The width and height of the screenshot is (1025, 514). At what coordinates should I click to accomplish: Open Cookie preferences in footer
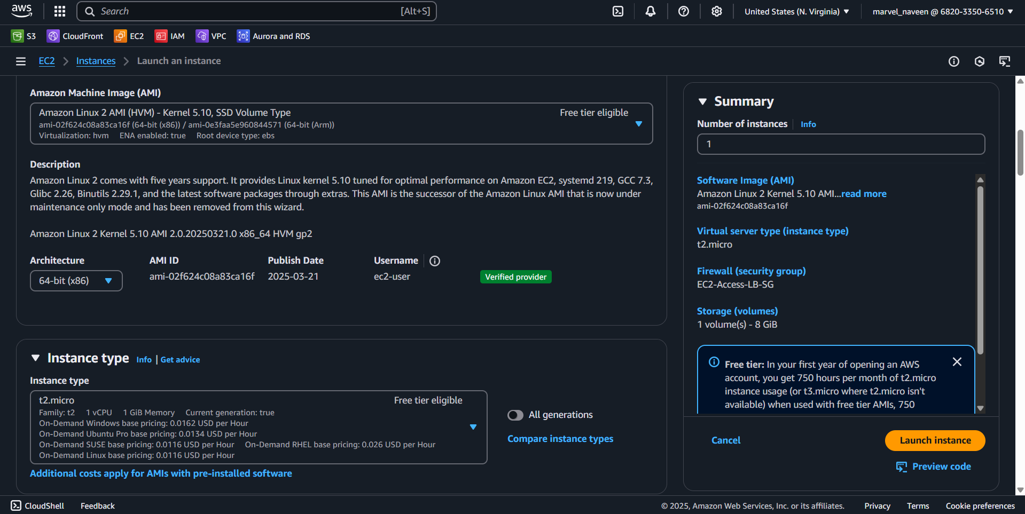pyautogui.click(x=980, y=505)
